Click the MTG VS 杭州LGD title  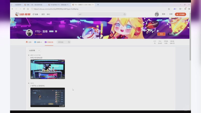tap(36, 58)
